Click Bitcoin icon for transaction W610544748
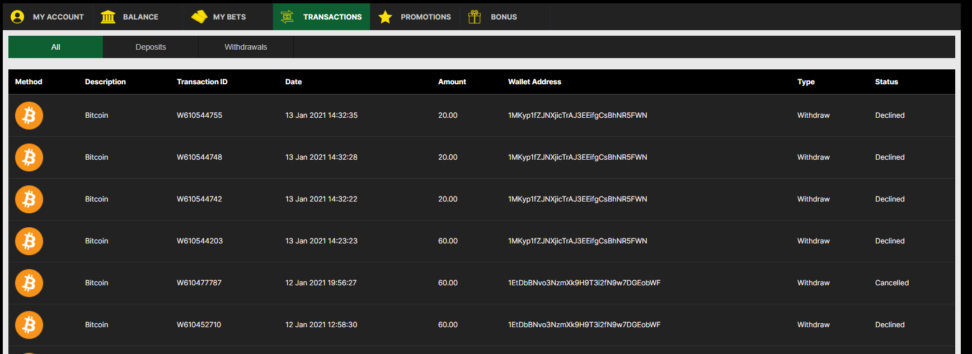 (x=29, y=157)
